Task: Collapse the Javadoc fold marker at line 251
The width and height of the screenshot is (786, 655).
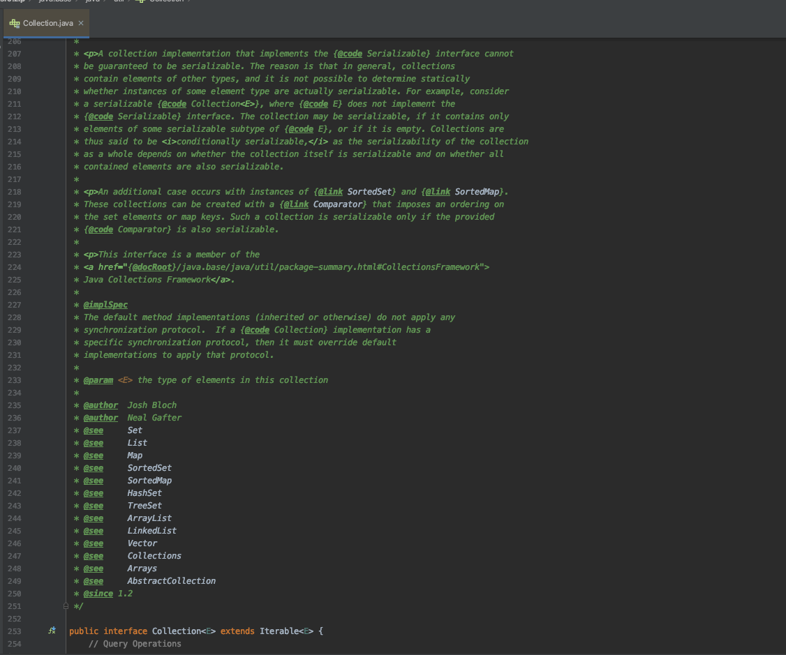Action: point(66,606)
